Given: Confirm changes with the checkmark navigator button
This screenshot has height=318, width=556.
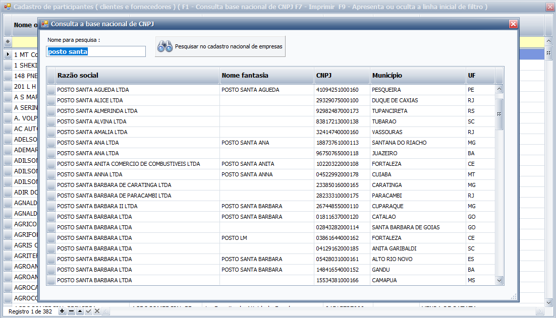Looking at the screenshot, I should pos(88,311).
